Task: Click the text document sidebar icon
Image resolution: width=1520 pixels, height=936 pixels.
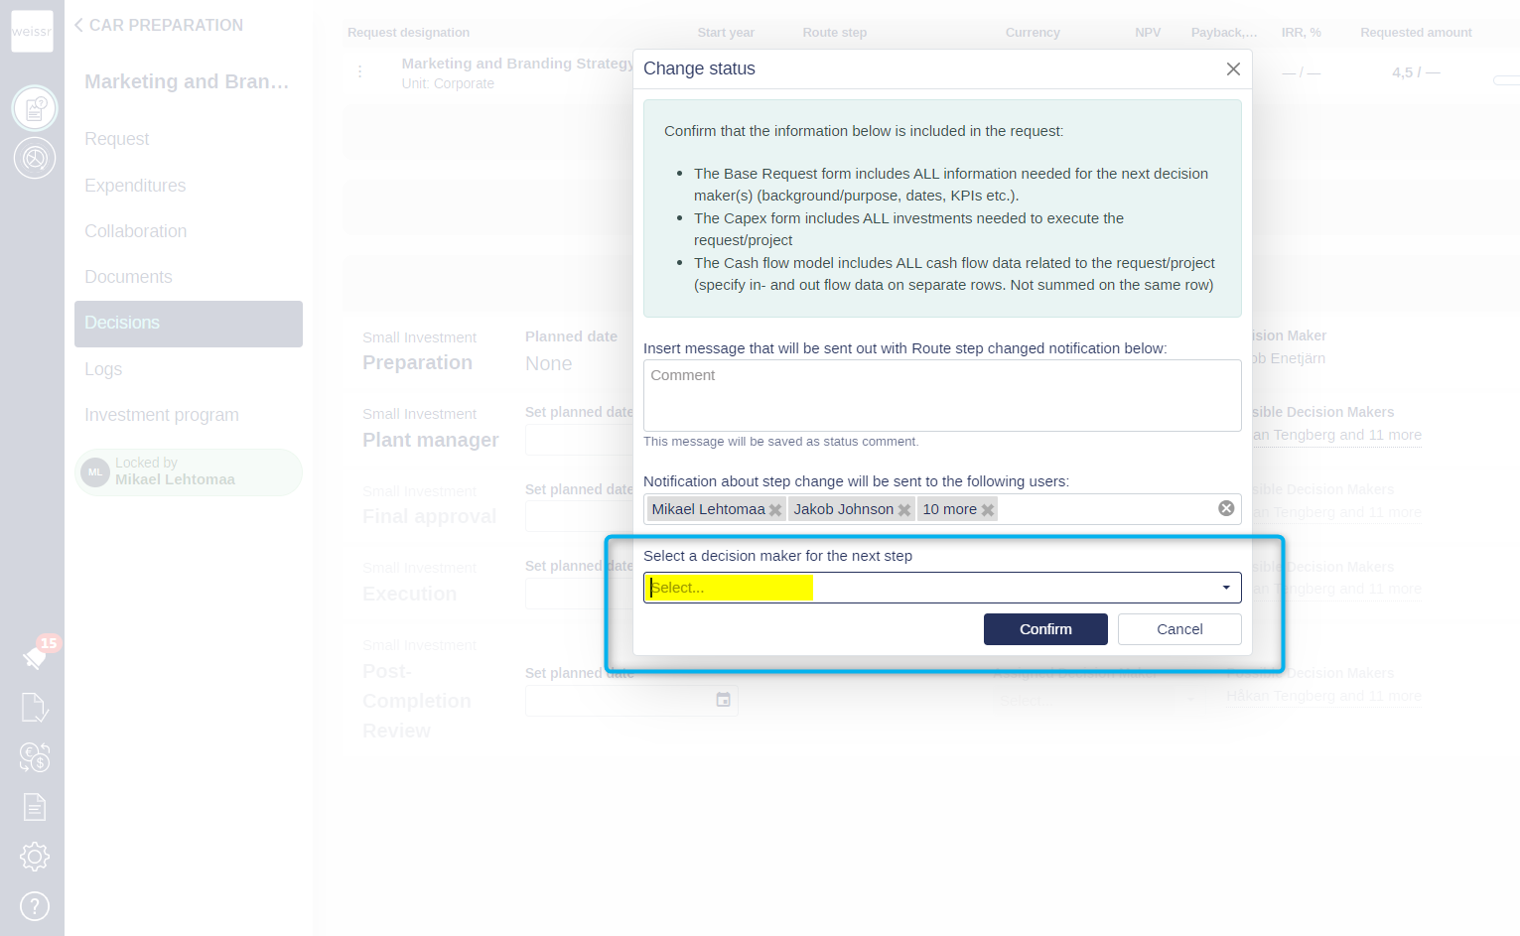Action: coord(35,807)
